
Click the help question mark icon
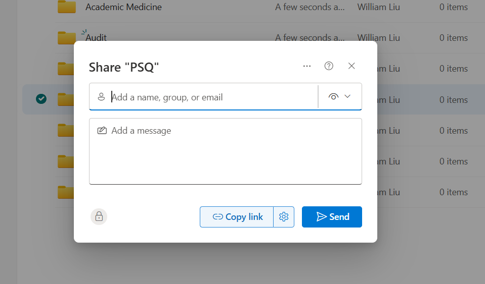click(329, 66)
